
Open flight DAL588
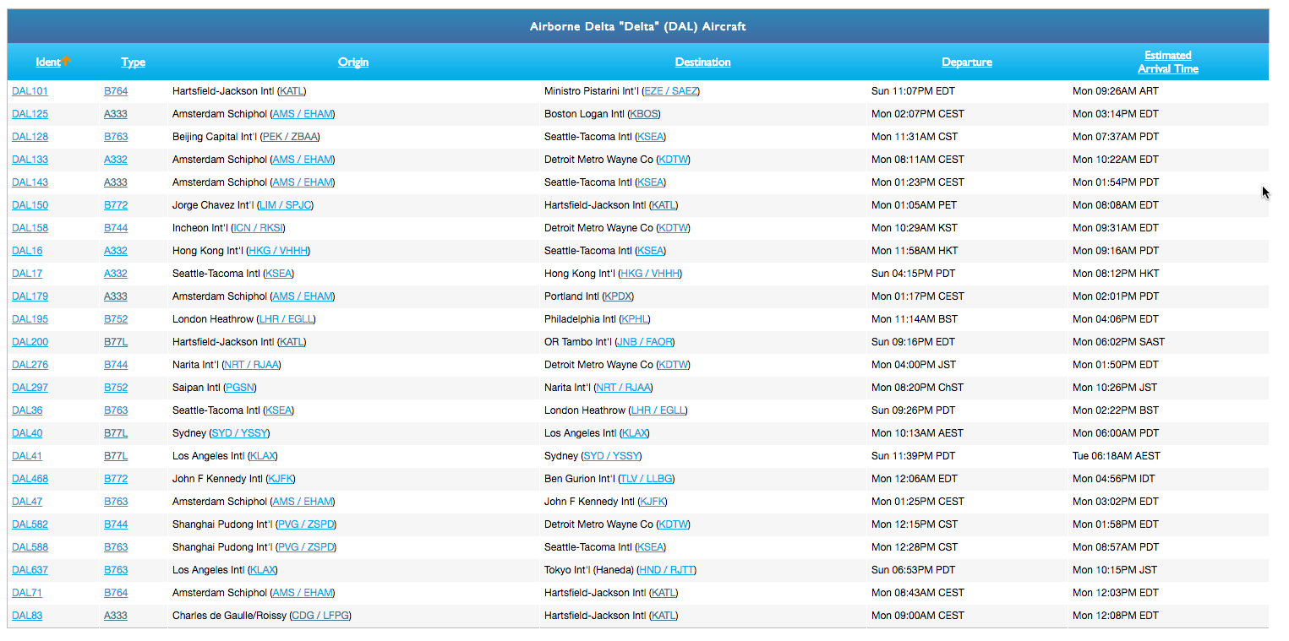30,547
